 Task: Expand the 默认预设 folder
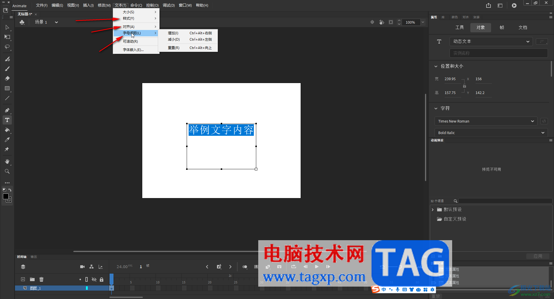pyautogui.click(x=433, y=210)
